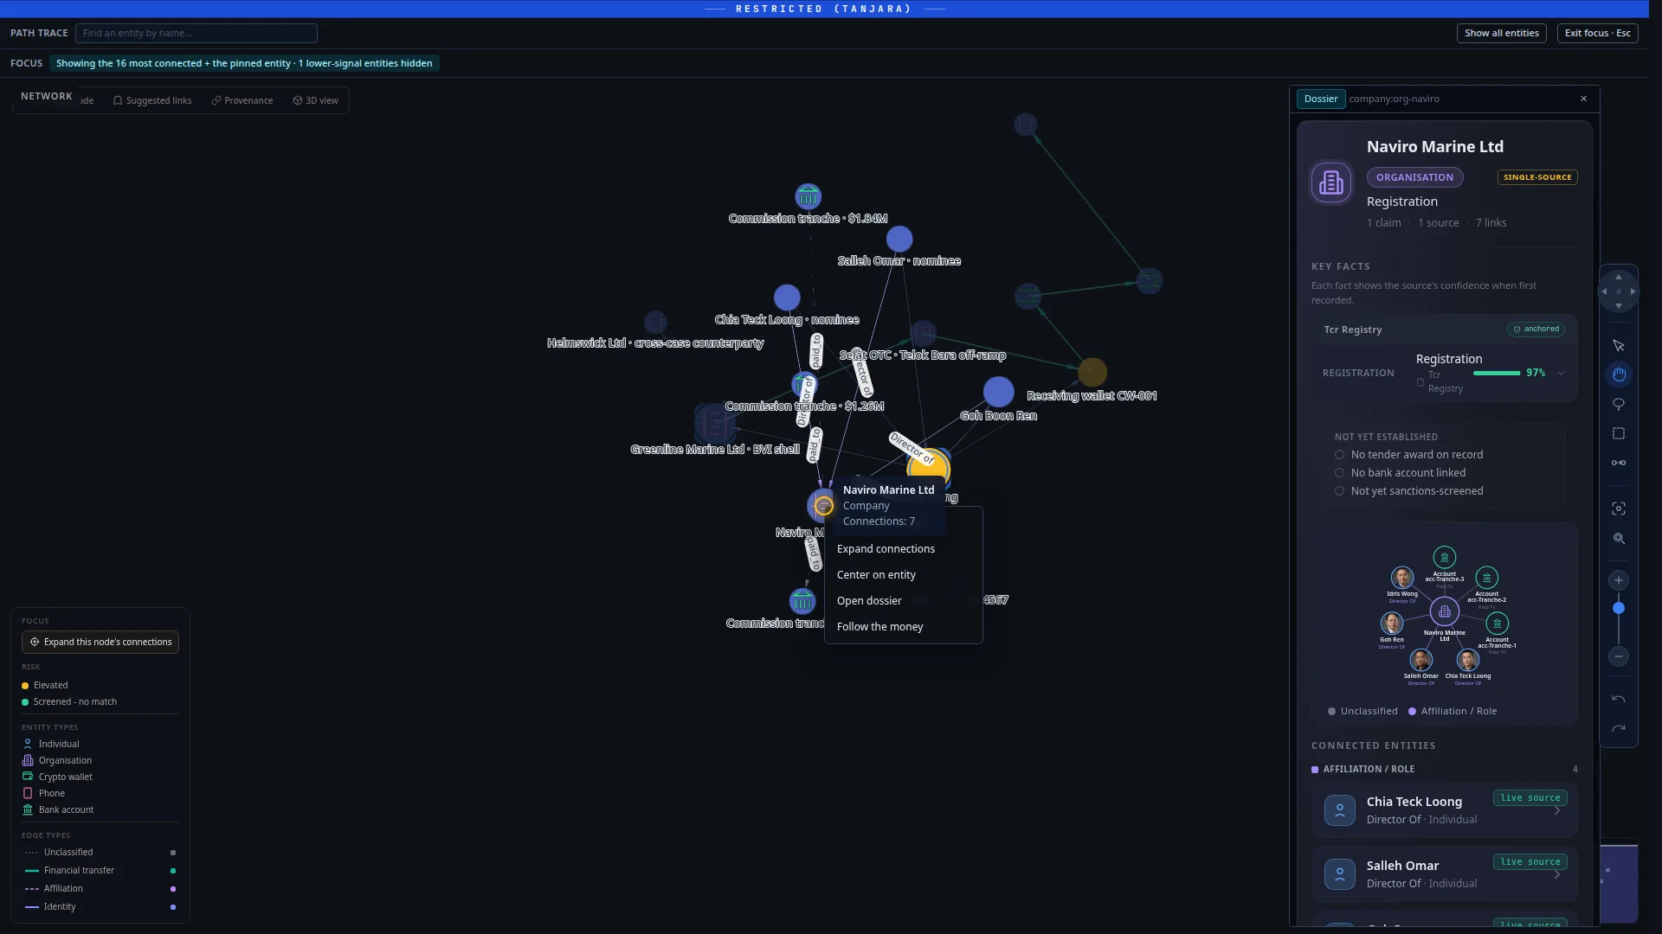Viewport: 1662px width, 934px height.
Task: Toggle Unclassified edge type visibility
Action: (173, 853)
